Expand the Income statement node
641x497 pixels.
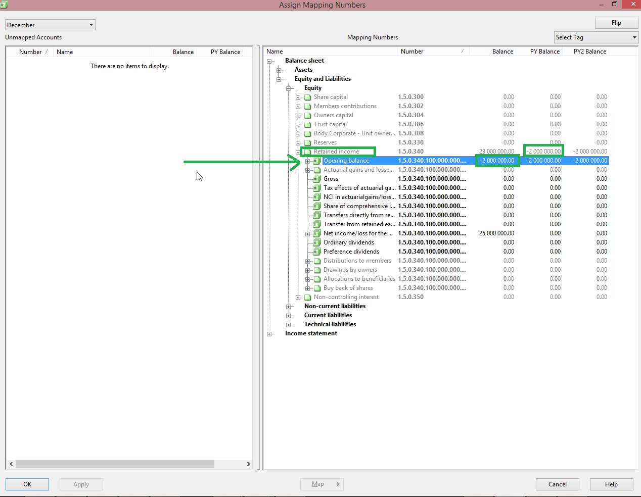(x=269, y=334)
